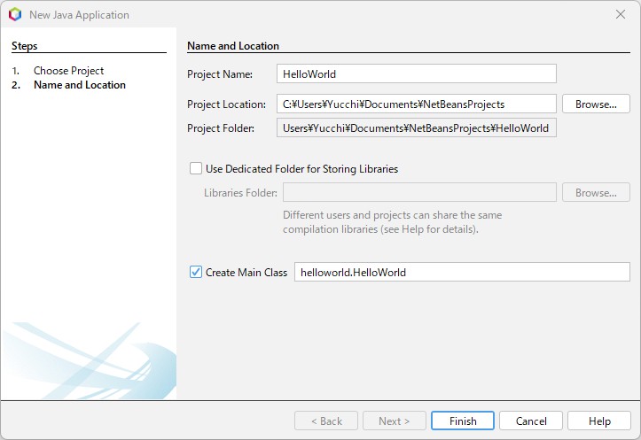The image size is (641, 440).
Task: Click the NetBeans logo in the title bar
Action: (x=15, y=14)
